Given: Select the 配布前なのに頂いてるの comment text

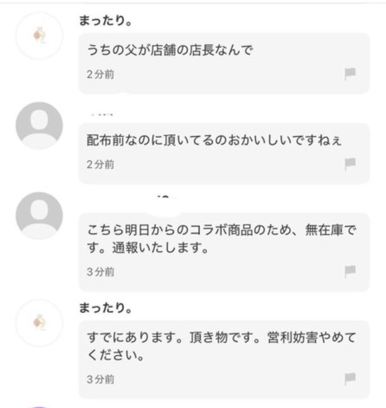Looking at the screenshot, I should 214,140.
